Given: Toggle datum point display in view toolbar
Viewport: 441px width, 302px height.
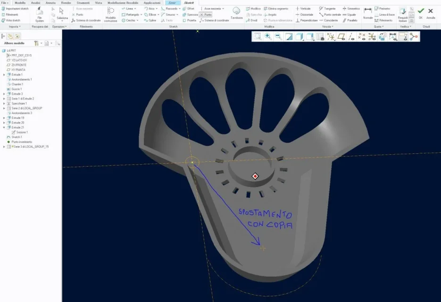Looking at the screenshot, I should (x=362, y=37).
